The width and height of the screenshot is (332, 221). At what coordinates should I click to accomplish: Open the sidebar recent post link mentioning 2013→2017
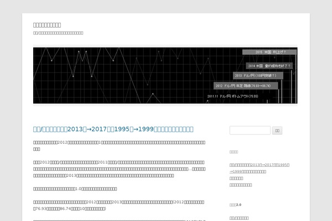coord(260,168)
